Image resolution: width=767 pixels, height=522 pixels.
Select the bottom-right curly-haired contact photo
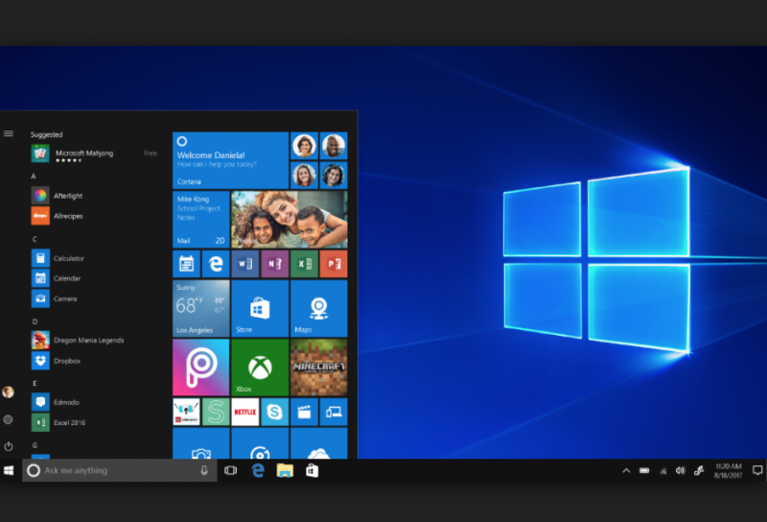click(x=334, y=176)
